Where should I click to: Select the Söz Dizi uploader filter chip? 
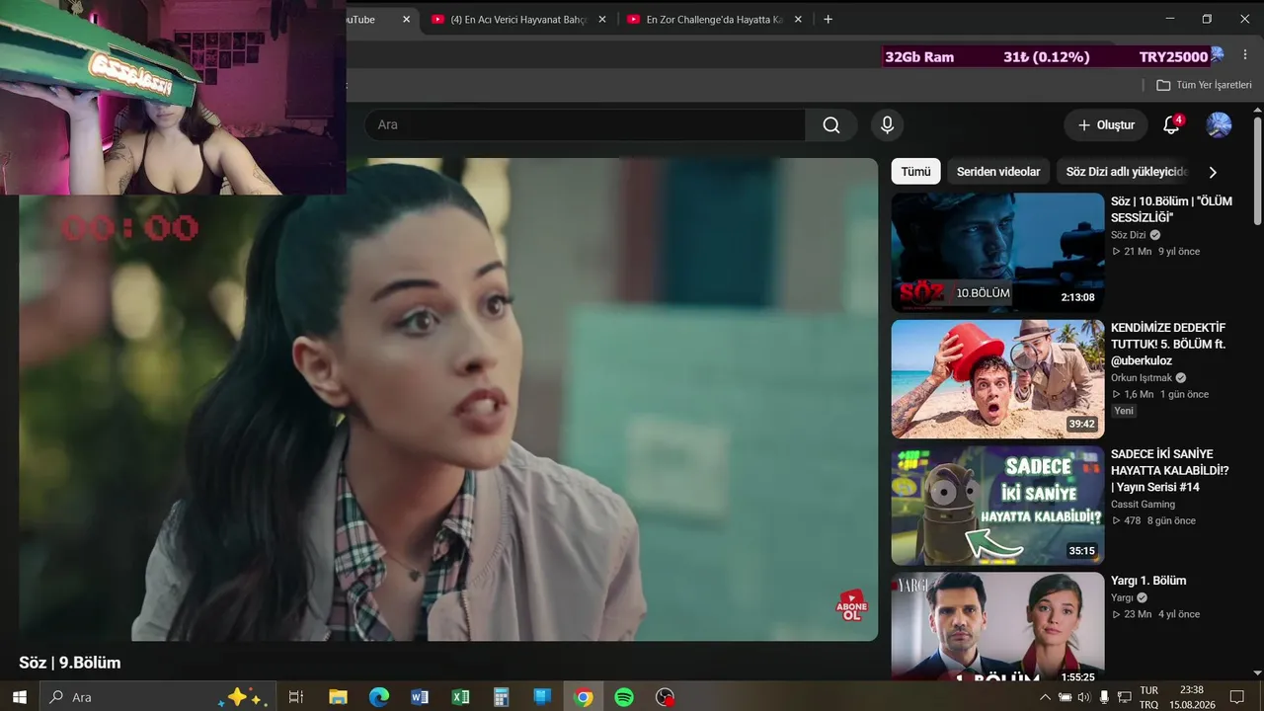click(x=1126, y=171)
